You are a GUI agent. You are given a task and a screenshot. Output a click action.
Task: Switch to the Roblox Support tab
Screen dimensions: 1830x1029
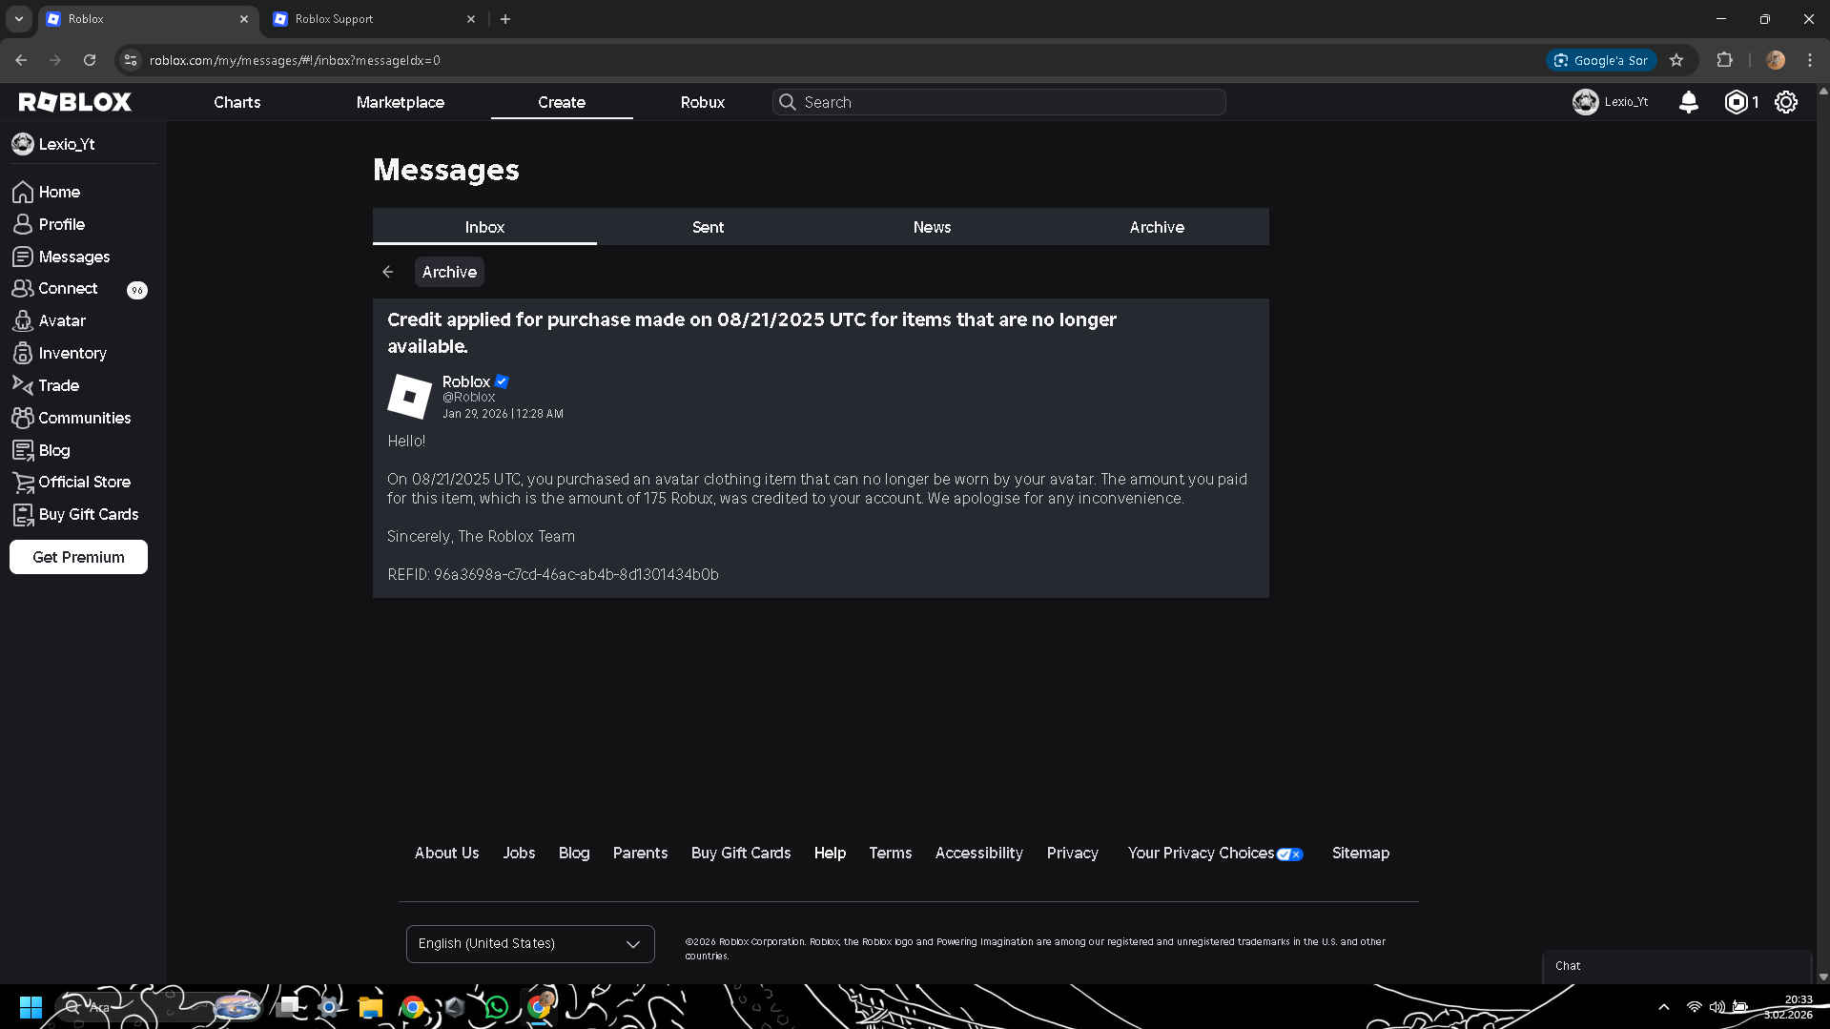click(x=374, y=19)
